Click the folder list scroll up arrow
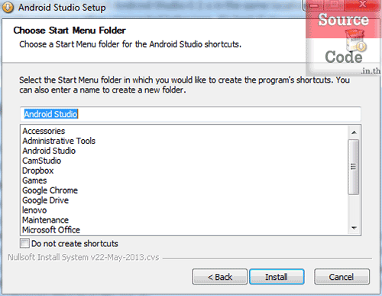The image size is (382, 296). (x=354, y=132)
